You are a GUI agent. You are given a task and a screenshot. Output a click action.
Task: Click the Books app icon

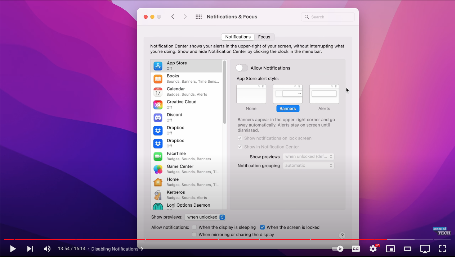pos(158,79)
